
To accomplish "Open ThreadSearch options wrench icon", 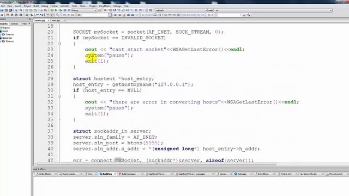I will (x=249, y=15).
